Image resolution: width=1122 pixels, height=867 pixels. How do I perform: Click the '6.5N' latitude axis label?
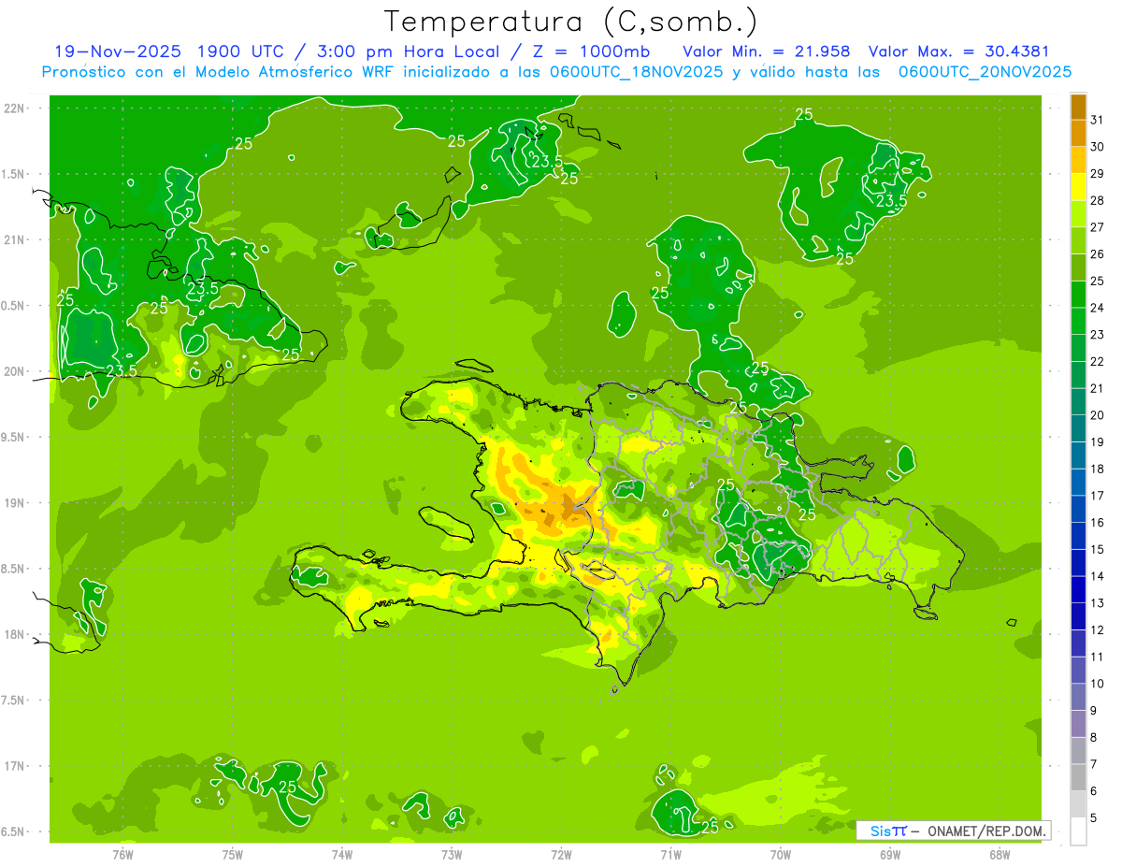coord(13,831)
